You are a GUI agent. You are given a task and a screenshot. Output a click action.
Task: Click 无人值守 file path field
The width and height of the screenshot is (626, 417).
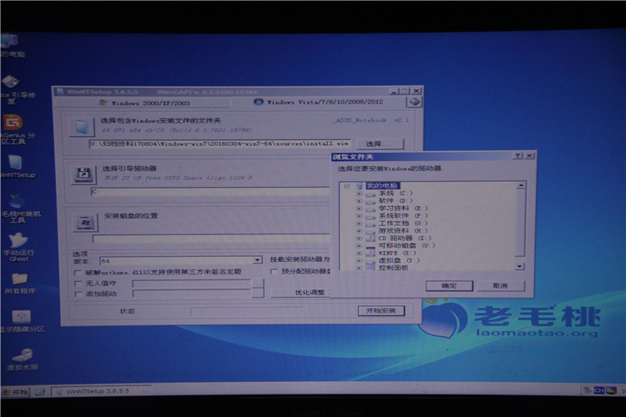click(192, 284)
